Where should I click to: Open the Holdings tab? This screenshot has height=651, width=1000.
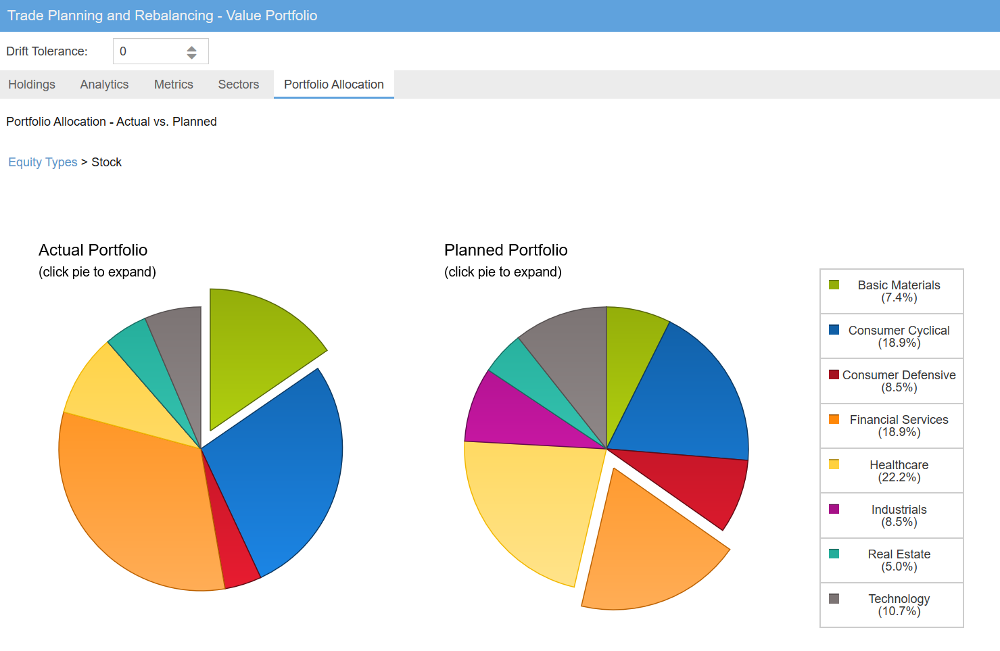click(x=32, y=85)
